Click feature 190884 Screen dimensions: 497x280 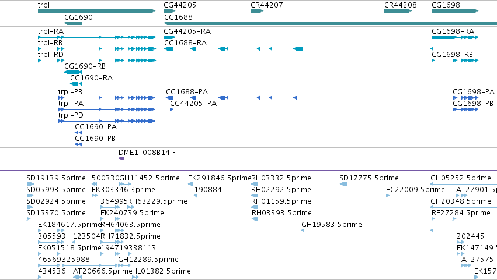[195, 196]
